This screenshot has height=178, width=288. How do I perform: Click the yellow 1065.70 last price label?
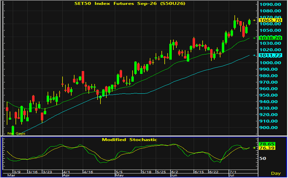pyautogui.click(x=270, y=20)
